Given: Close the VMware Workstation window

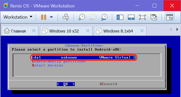Looking at the screenshot, I should [172, 6].
